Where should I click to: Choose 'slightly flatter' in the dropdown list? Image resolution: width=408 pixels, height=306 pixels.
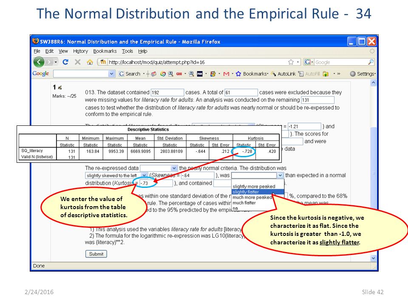(258, 192)
